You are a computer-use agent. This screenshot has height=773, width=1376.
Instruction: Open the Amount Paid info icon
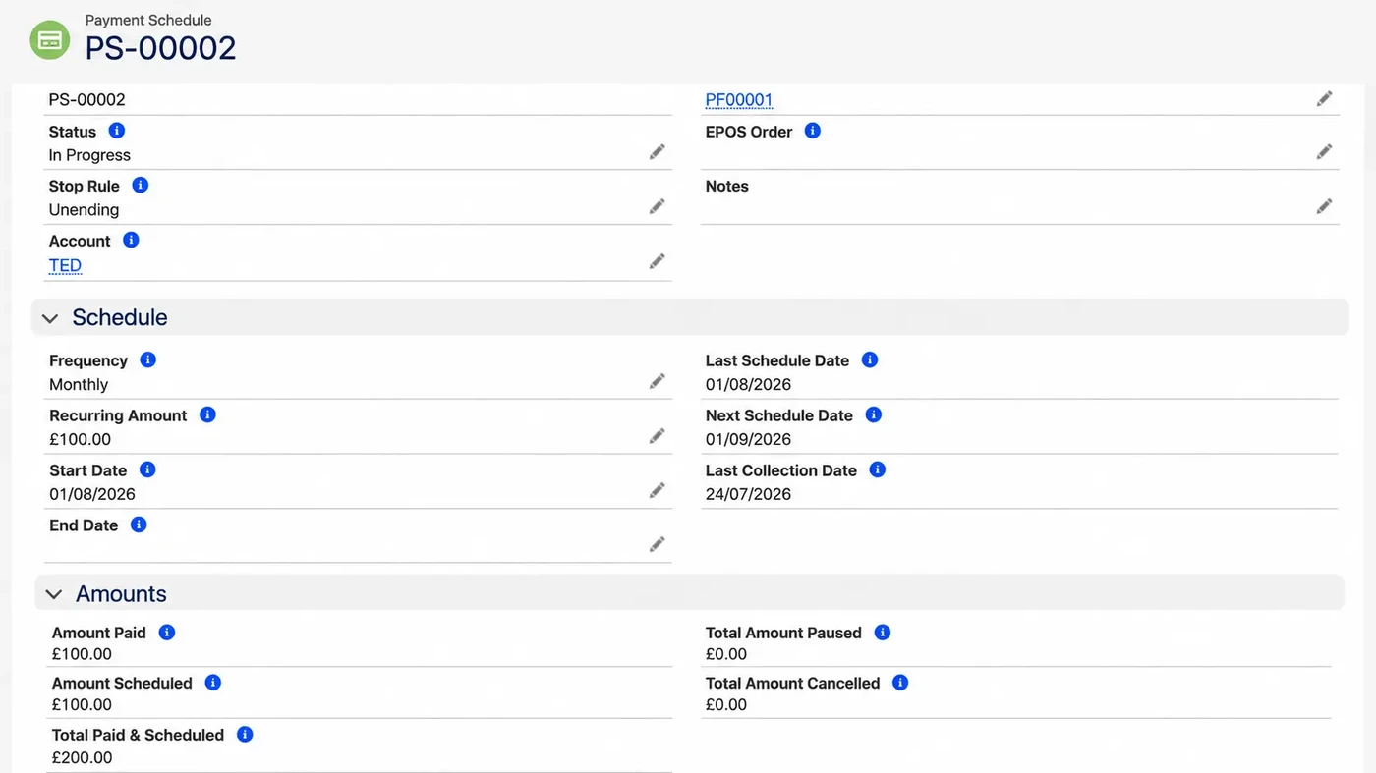pyautogui.click(x=166, y=633)
